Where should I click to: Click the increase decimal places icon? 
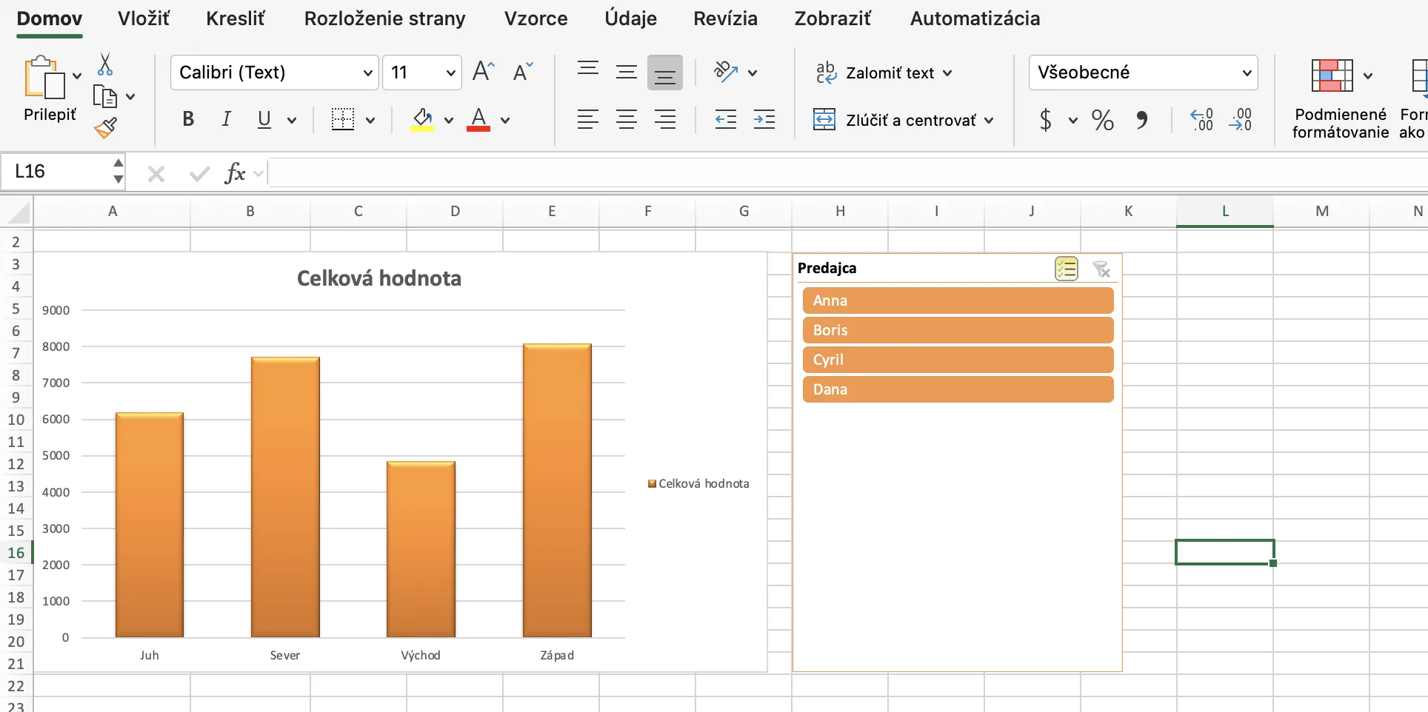coord(1201,119)
